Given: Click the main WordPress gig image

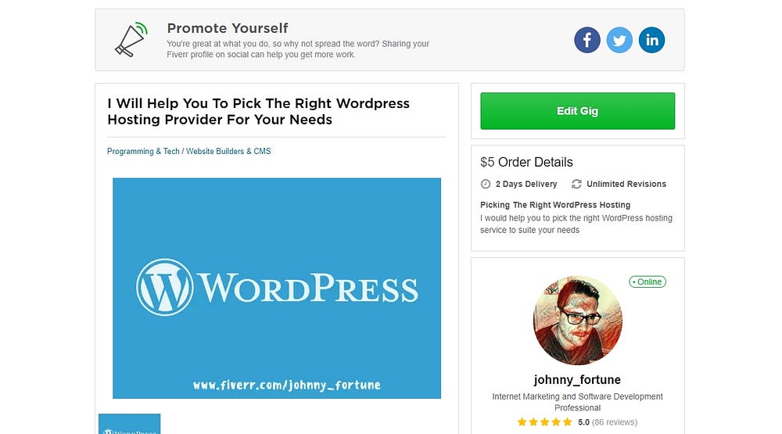Looking at the screenshot, I should (277, 289).
